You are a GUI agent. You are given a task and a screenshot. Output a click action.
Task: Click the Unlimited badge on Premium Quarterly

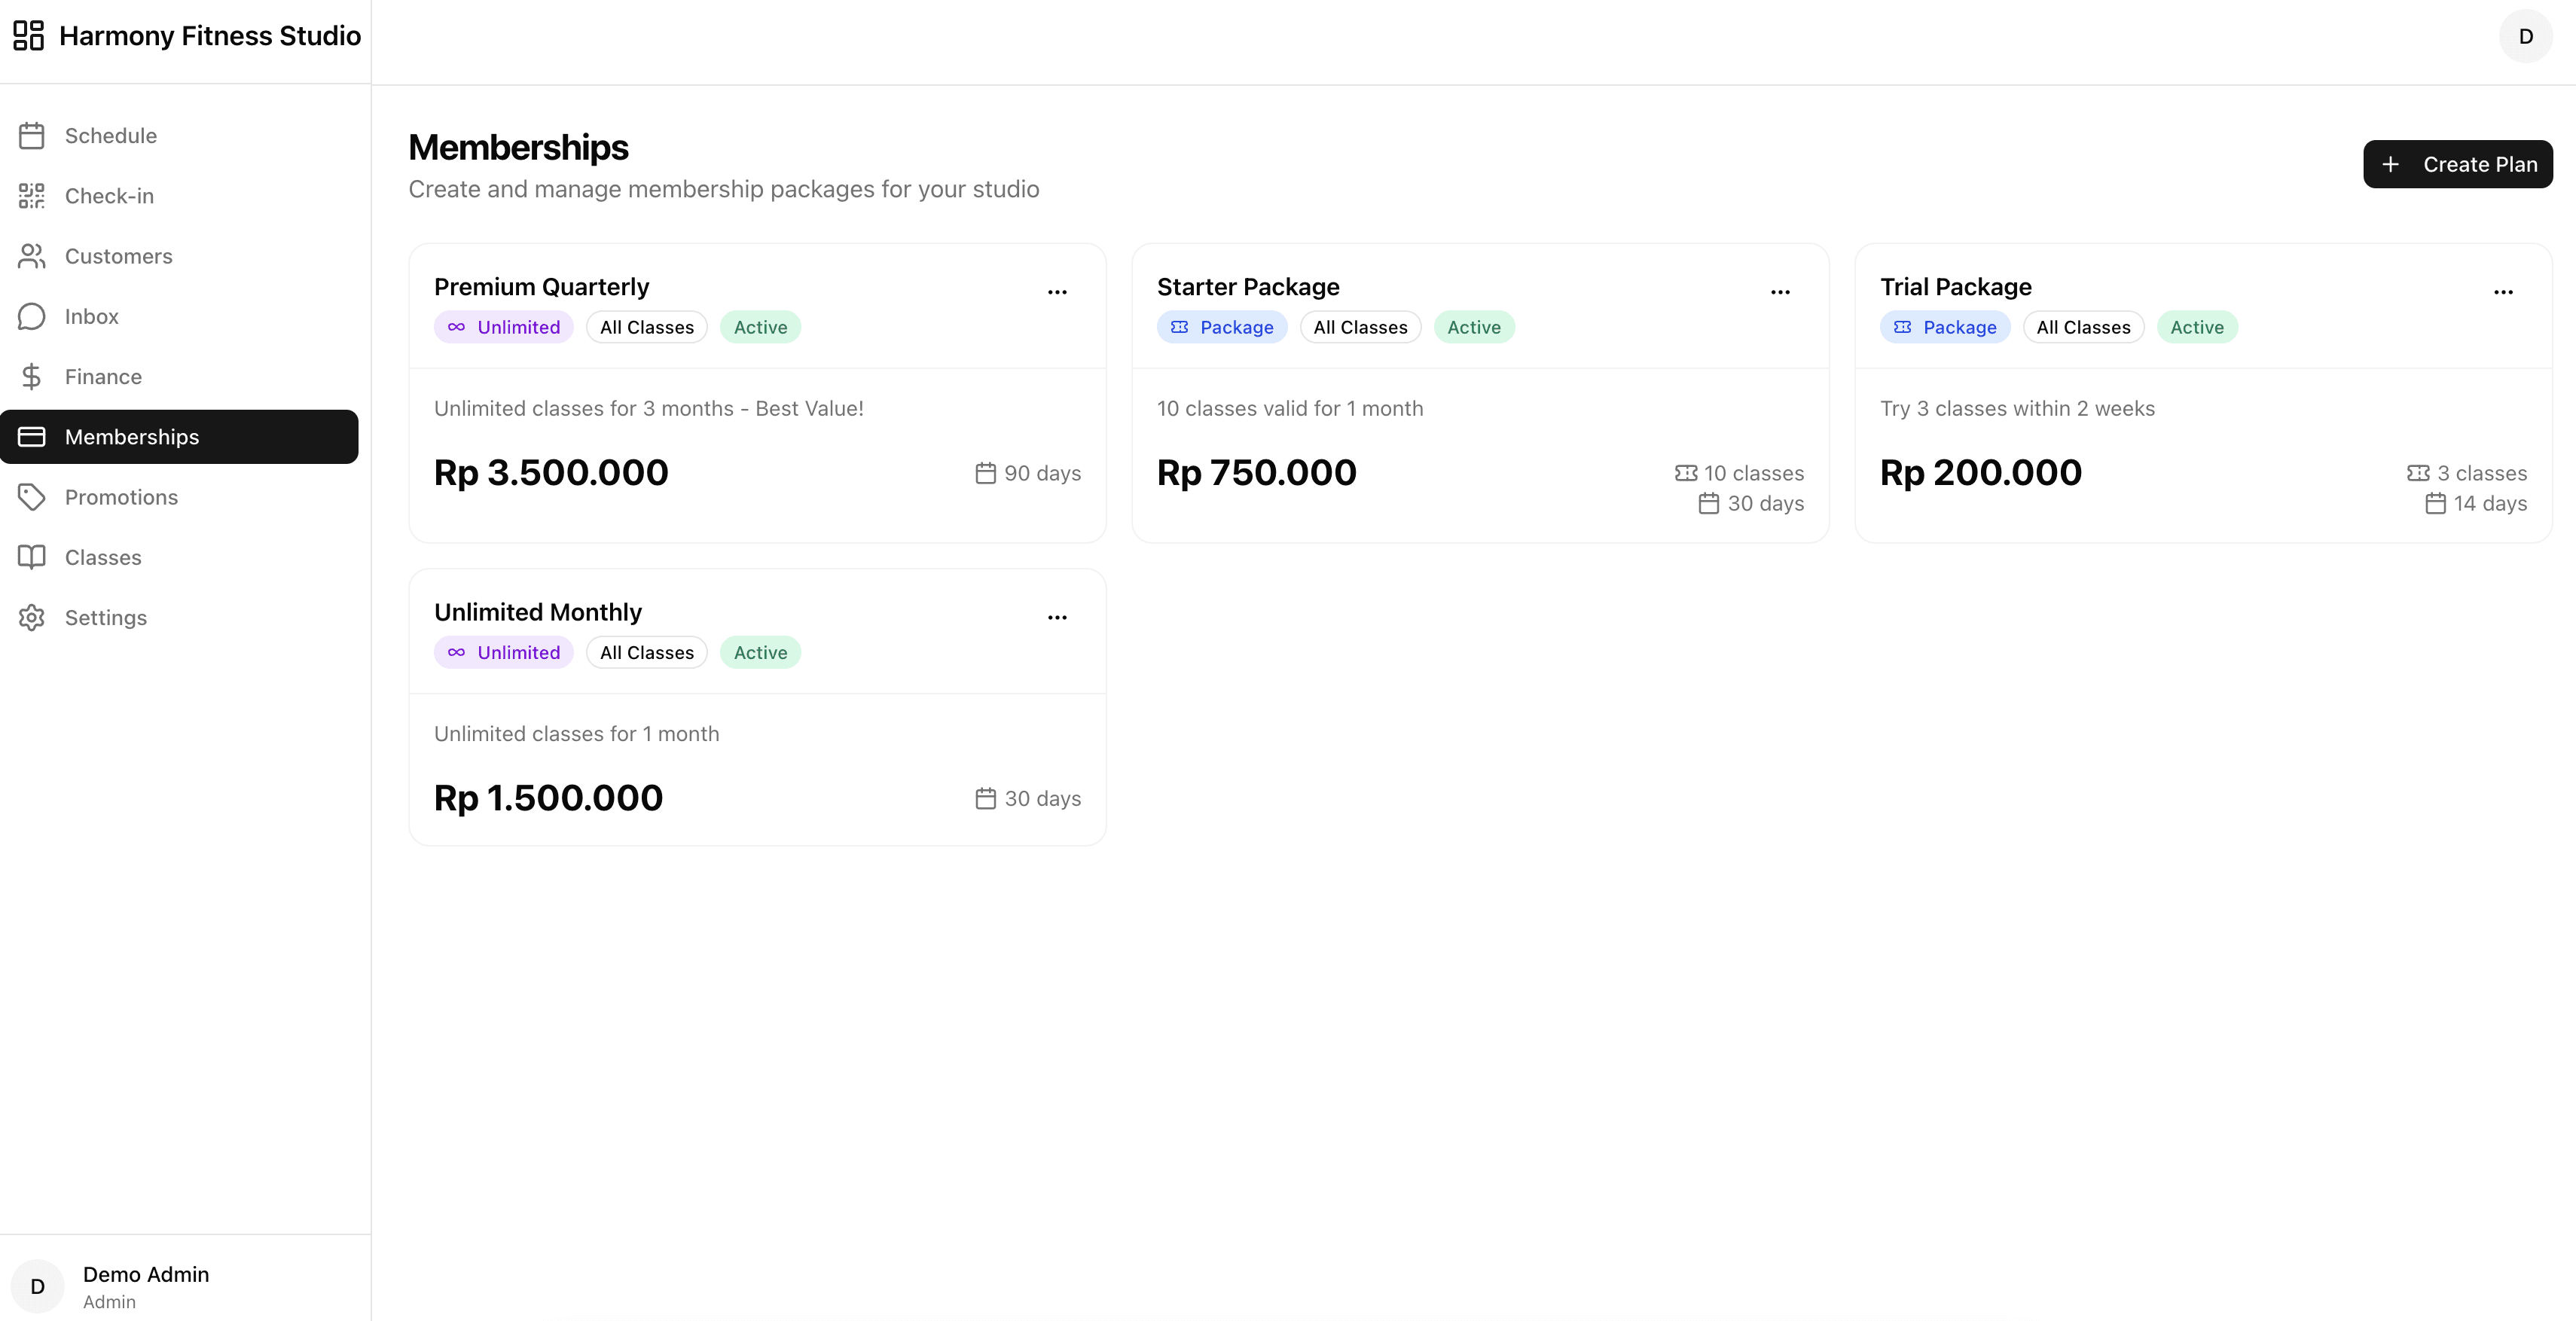pyautogui.click(x=504, y=327)
